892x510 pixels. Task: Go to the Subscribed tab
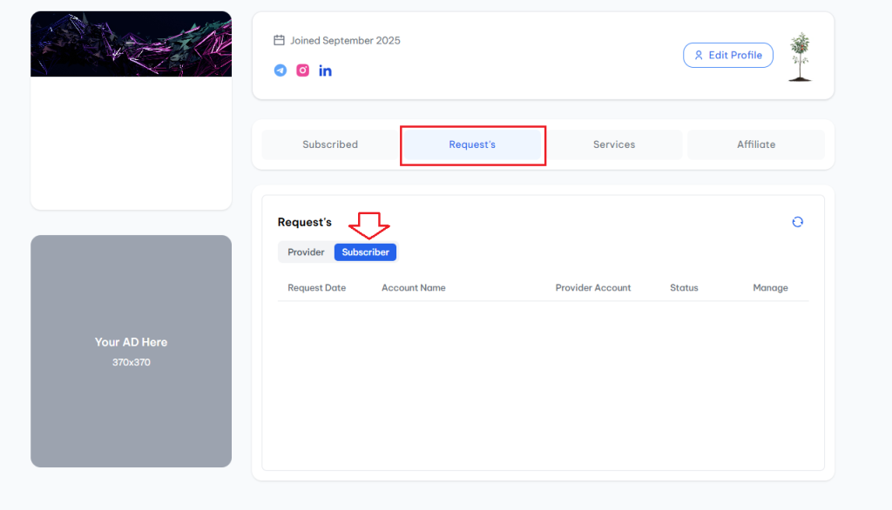click(x=330, y=144)
